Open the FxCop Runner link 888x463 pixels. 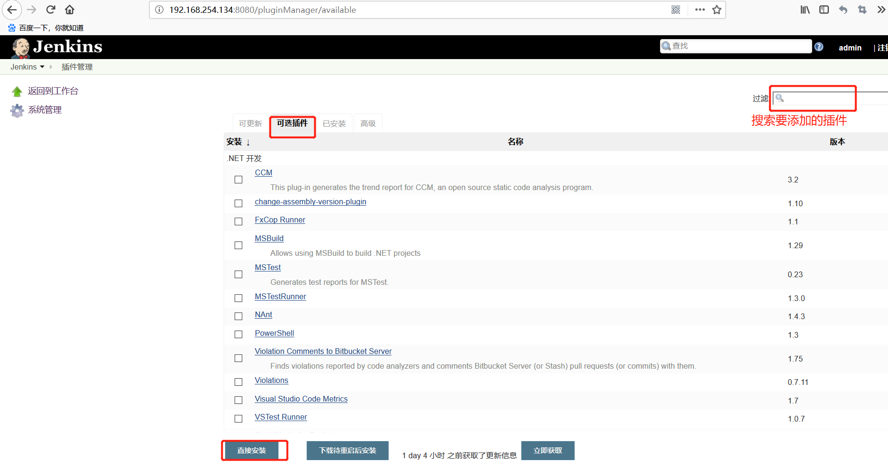click(x=280, y=220)
